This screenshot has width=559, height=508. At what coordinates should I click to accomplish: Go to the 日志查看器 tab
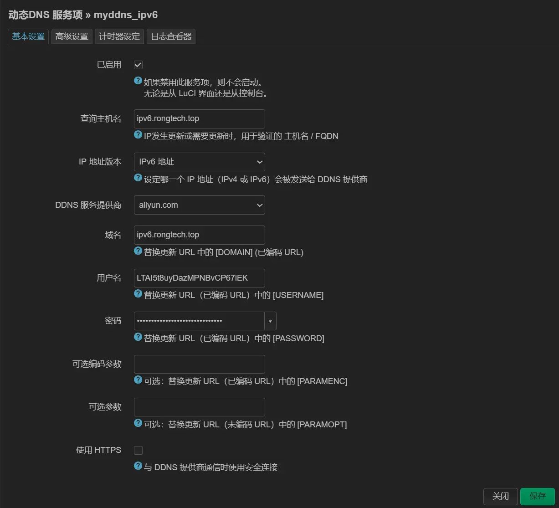(x=171, y=36)
